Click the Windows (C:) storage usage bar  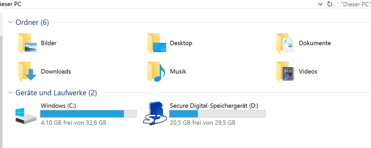(x=88, y=114)
